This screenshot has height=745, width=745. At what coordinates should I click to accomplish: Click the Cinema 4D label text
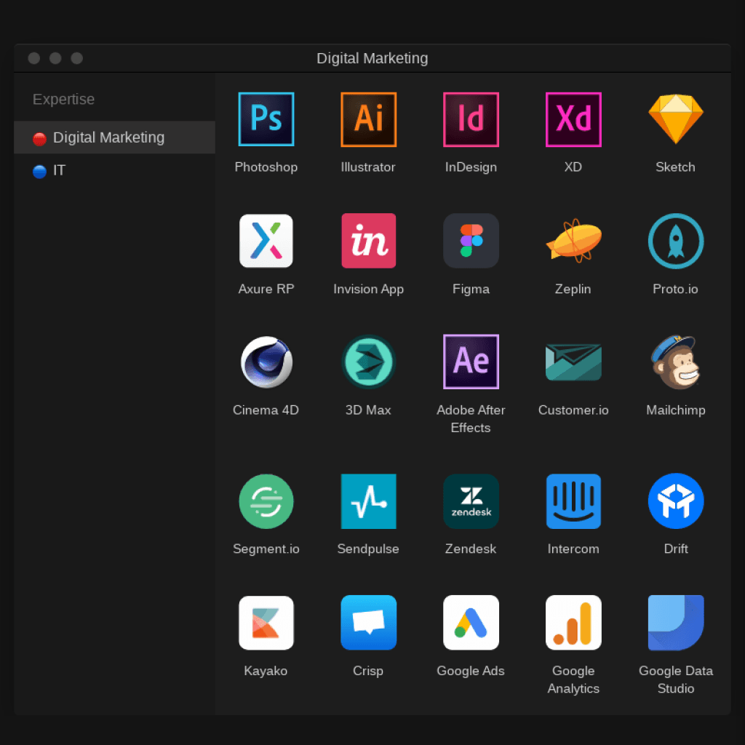(x=266, y=410)
